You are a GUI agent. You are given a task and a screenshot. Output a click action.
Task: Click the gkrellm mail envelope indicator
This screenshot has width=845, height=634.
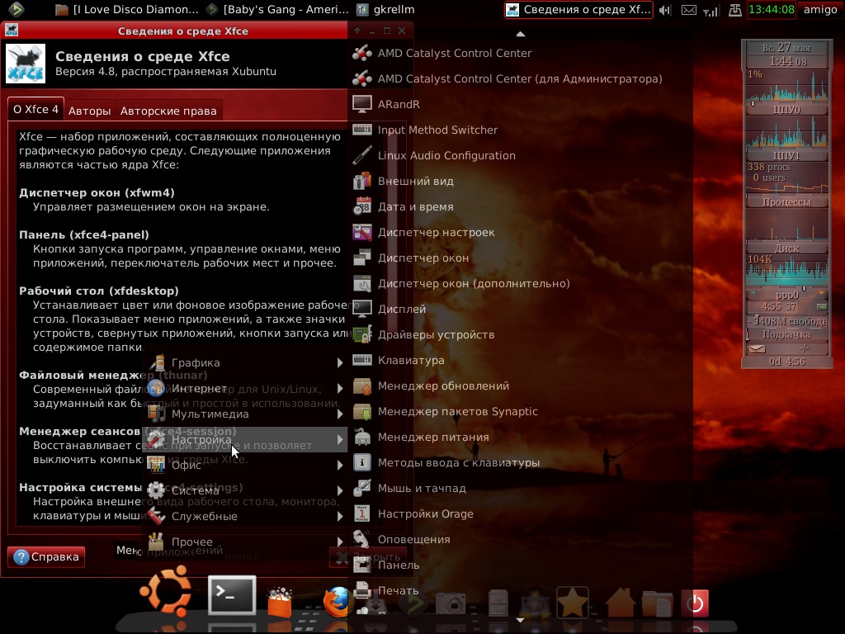[x=758, y=348]
